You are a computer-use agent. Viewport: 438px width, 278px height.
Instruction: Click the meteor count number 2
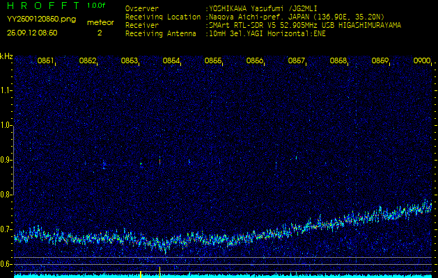pyautogui.click(x=100, y=32)
